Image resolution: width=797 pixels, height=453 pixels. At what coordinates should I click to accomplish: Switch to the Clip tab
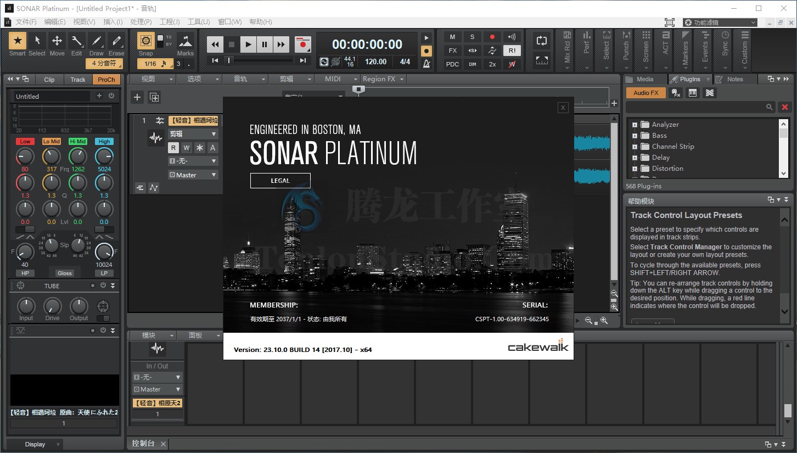click(49, 80)
